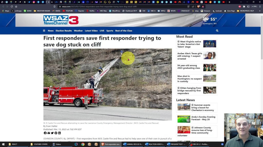Click the site search magnifier icon

pos(217,31)
